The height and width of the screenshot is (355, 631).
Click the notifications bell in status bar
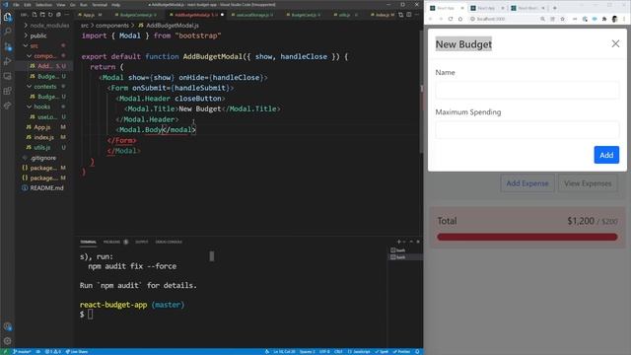pos(417,351)
